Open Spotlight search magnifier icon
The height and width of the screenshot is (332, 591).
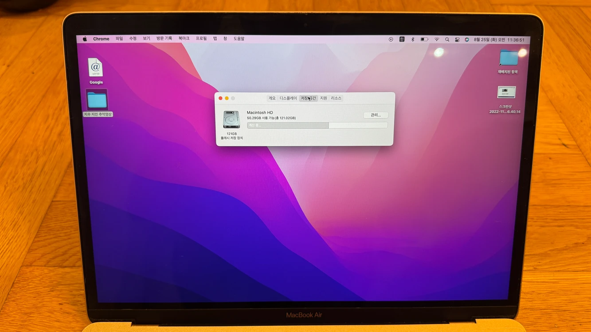point(447,39)
